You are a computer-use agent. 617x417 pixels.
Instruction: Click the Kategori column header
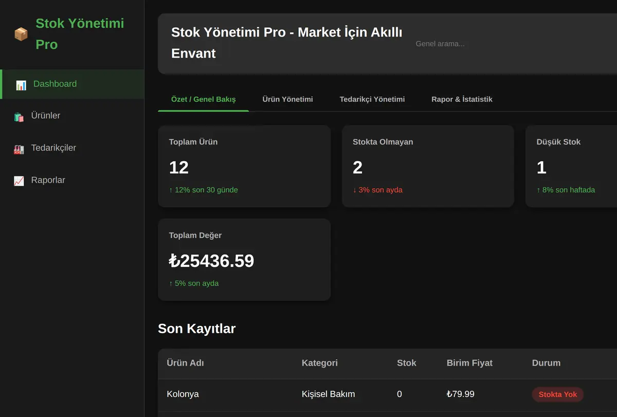tap(320, 363)
